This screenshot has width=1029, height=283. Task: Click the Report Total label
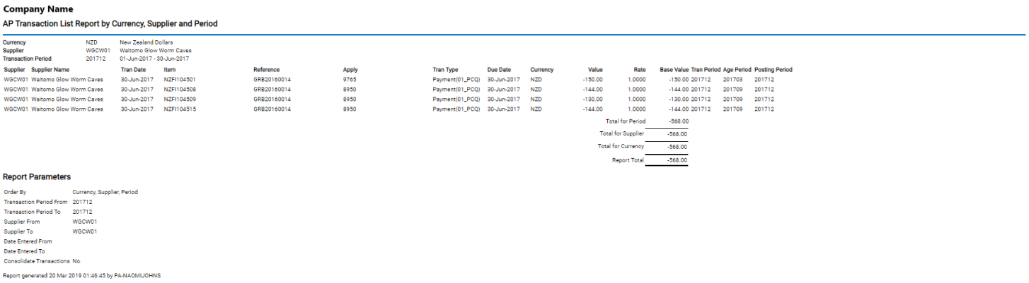coord(628,161)
